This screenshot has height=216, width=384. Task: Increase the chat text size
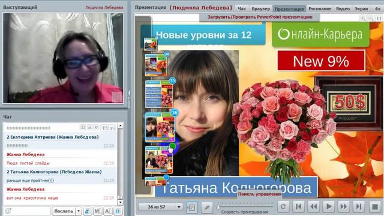coord(104,128)
